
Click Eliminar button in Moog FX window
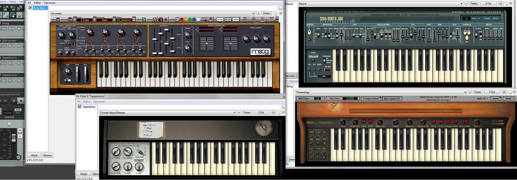coord(48,155)
